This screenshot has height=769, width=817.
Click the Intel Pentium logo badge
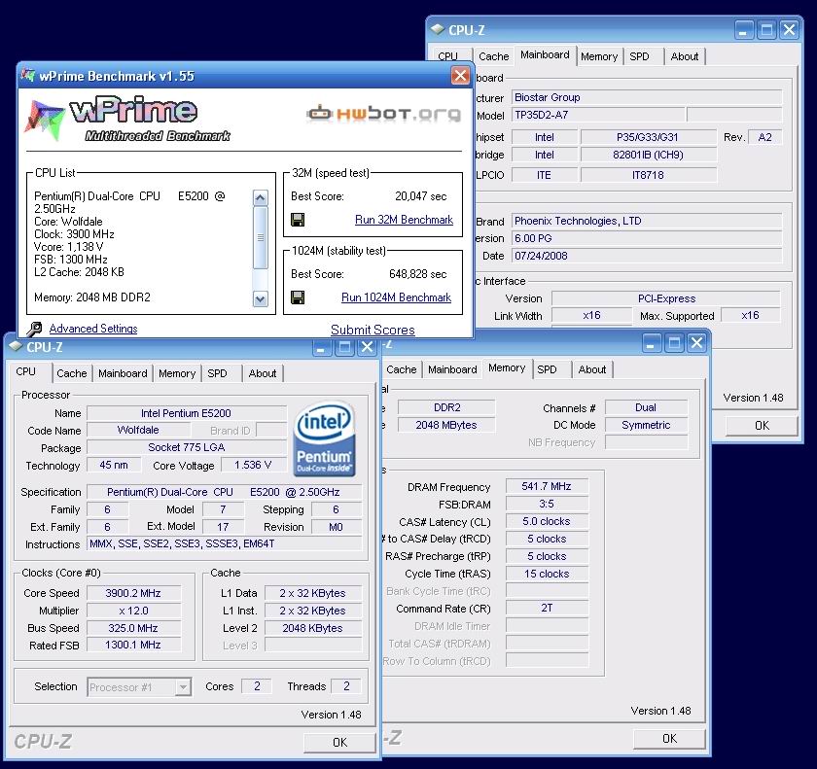pos(324,438)
